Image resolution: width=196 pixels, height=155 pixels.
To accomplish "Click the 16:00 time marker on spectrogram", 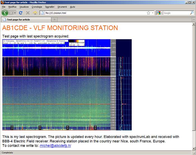I will coord(95,128).
